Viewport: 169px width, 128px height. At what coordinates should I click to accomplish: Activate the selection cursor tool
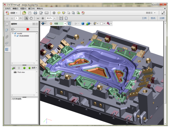click(x=26, y=18)
